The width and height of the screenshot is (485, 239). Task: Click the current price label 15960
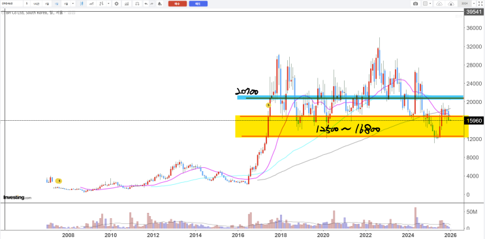(473, 121)
